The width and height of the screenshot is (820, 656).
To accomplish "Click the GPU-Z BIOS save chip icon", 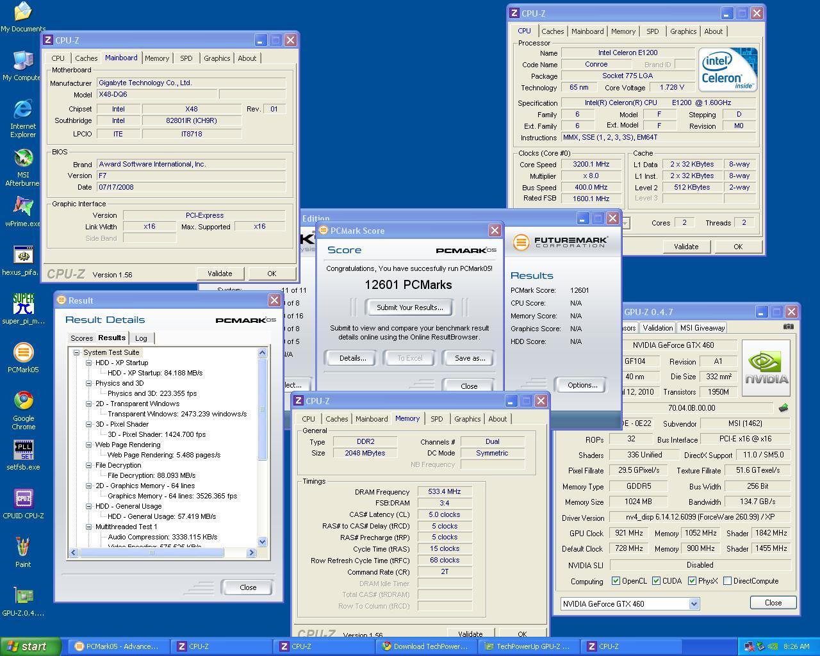I will point(783,407).
